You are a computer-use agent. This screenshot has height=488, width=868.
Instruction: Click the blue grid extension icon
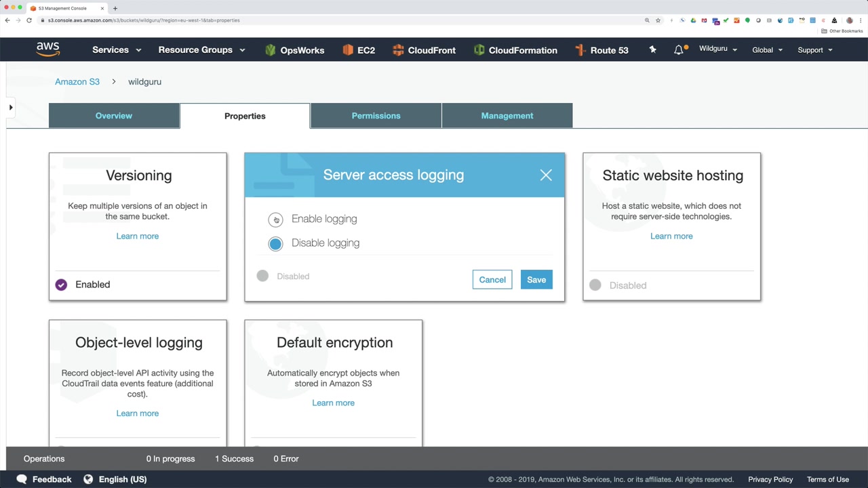pos(812,20)
